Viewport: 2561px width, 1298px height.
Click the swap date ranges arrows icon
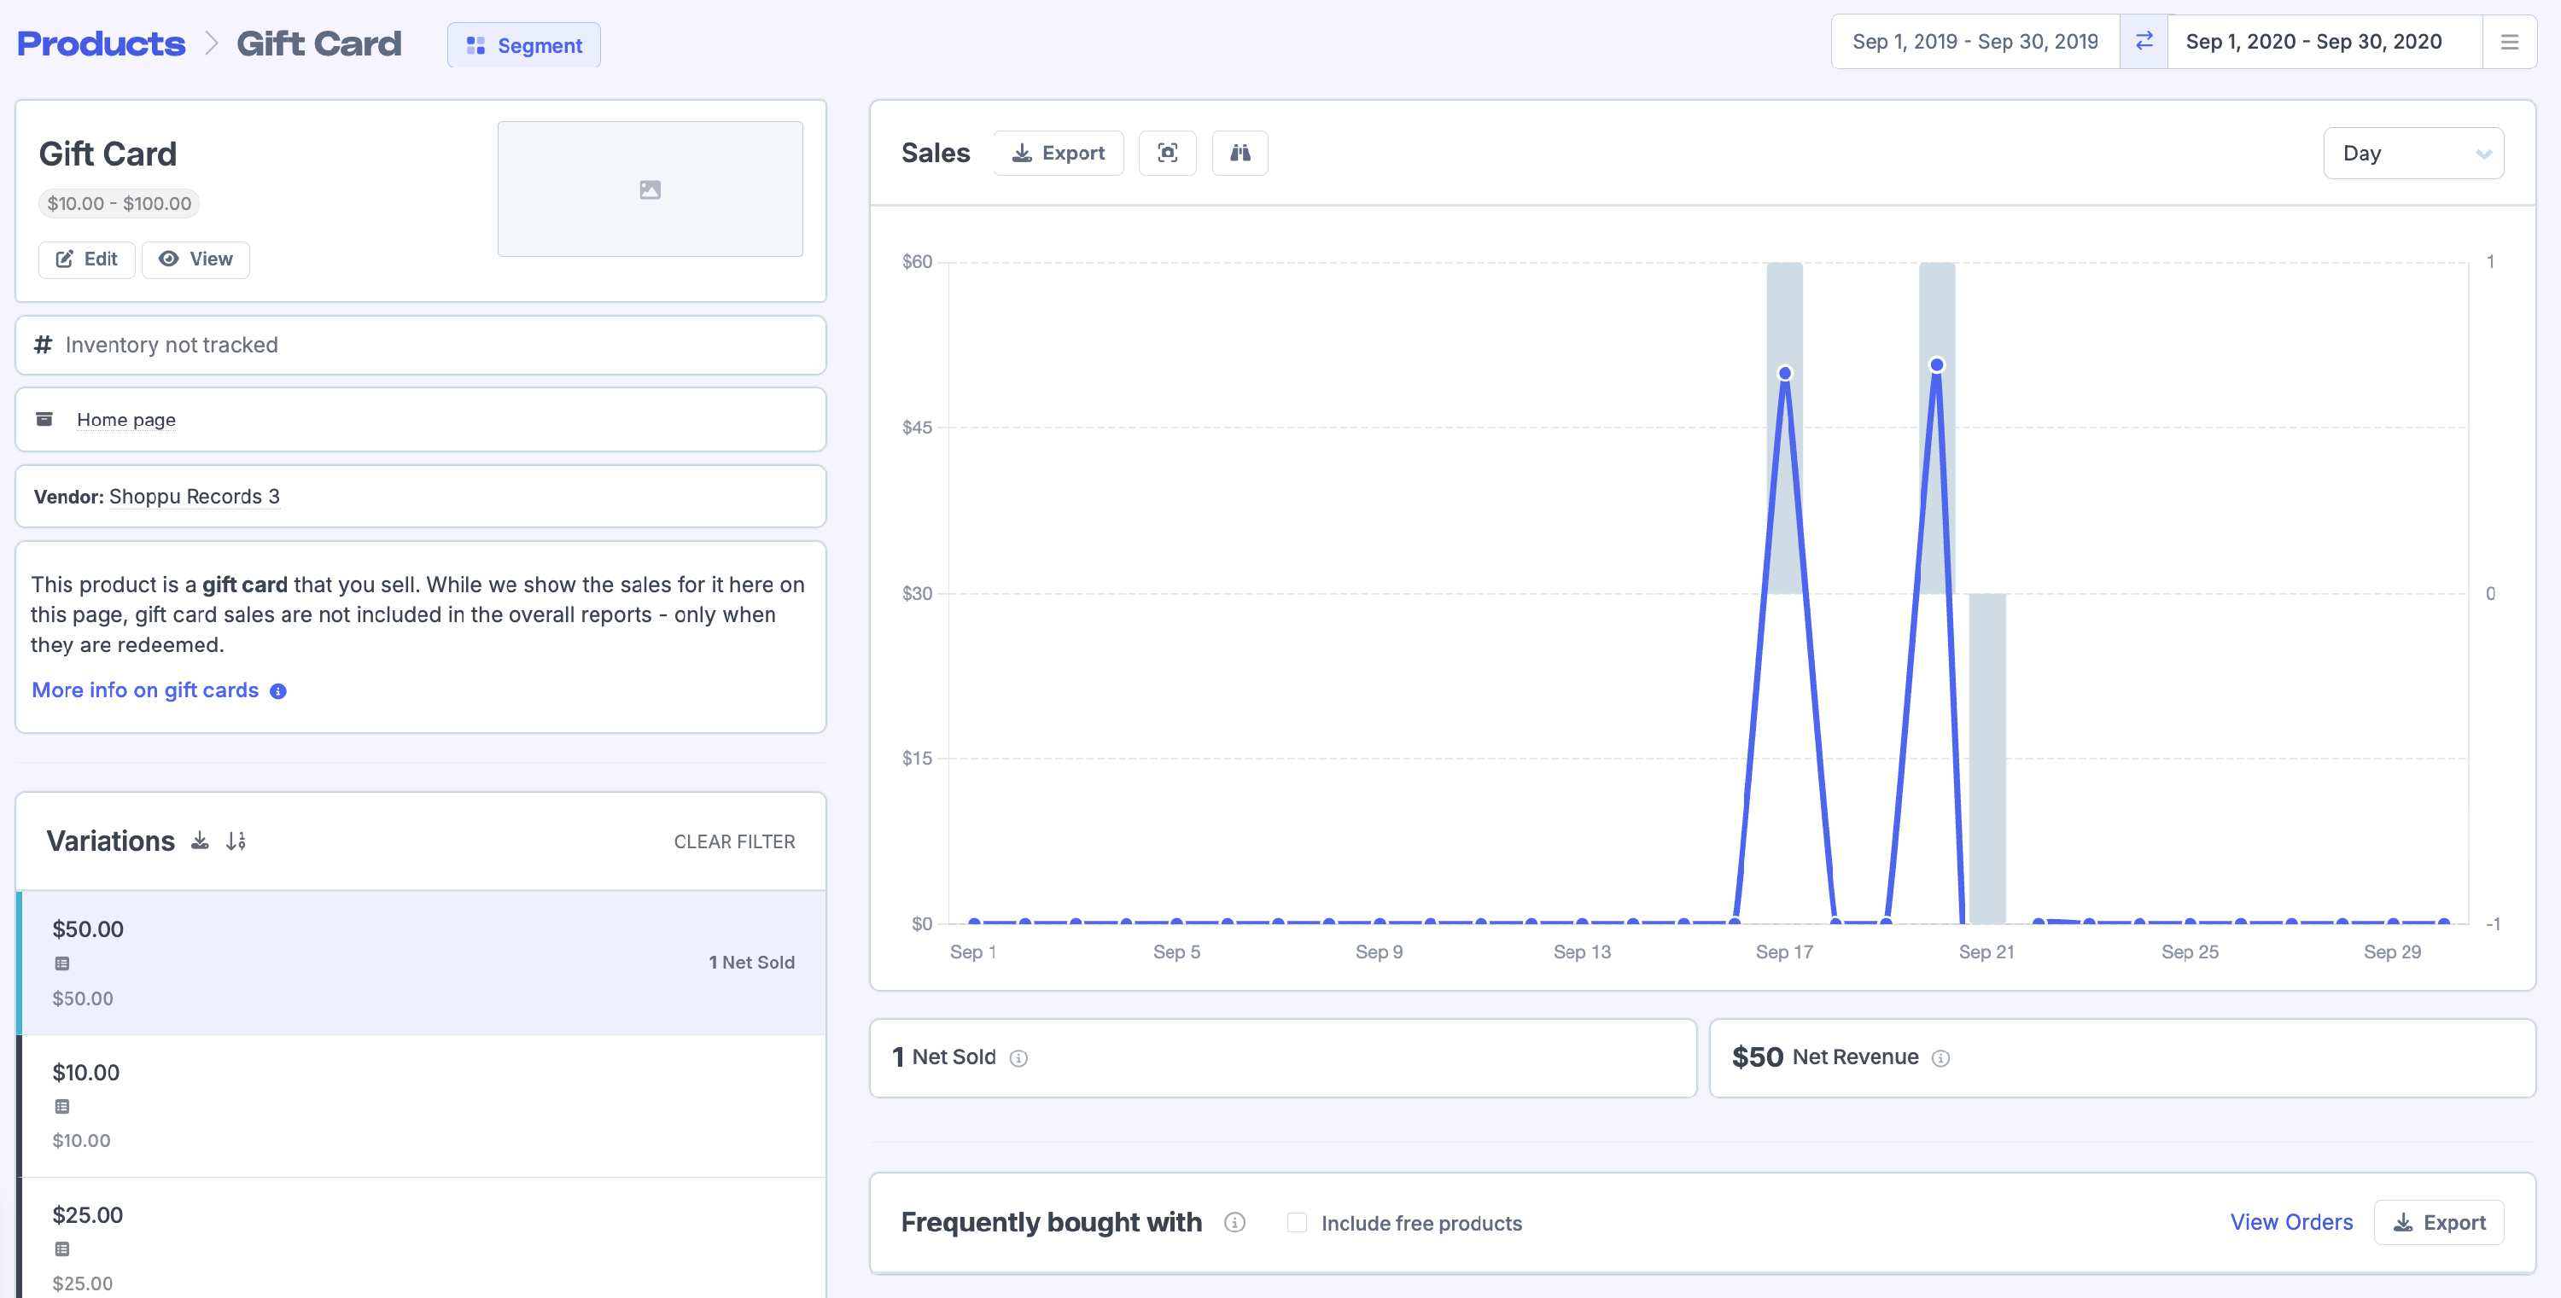tap(2144, 41)
